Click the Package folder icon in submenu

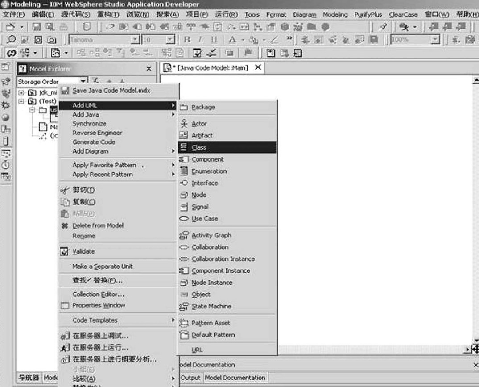(183, 108)
